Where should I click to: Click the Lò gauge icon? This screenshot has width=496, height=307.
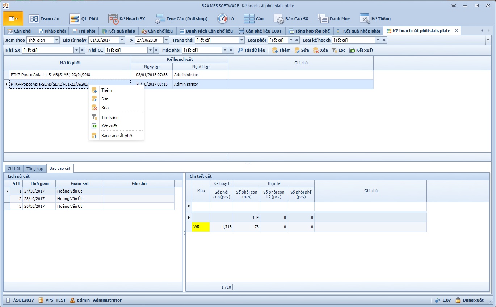222,19
